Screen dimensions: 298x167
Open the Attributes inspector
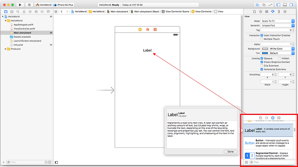(273, 12)
